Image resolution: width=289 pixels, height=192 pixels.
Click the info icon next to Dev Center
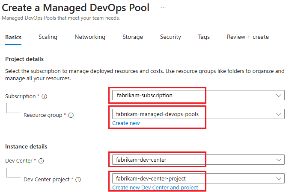[42, 161]
